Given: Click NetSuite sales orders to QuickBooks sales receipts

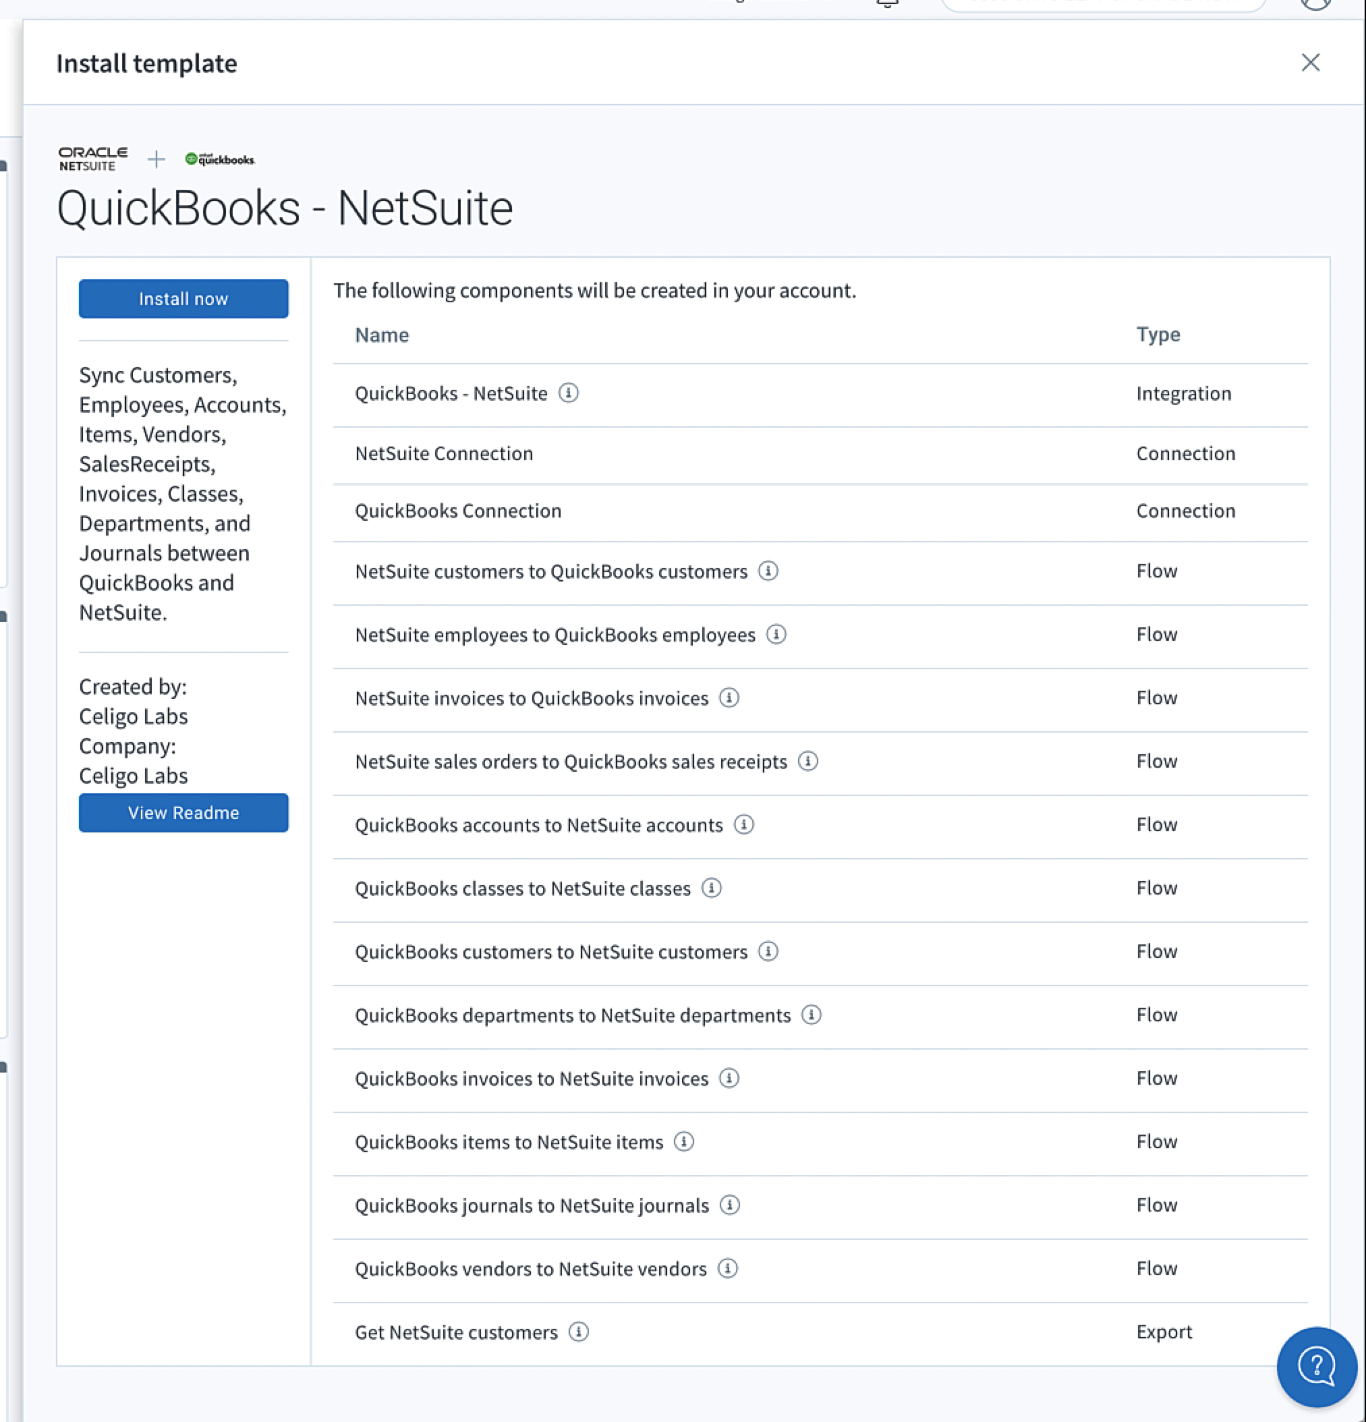Looking at the screenshot, I should click(x=571, y=762).
